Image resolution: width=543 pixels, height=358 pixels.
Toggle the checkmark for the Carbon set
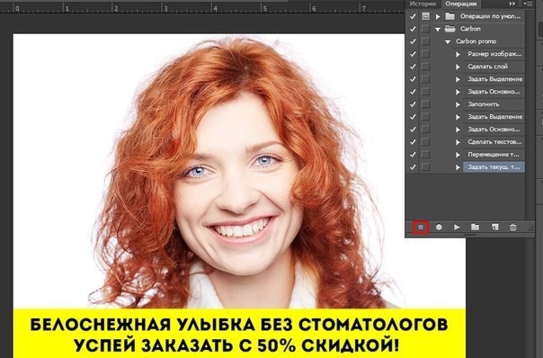[413, 29]
